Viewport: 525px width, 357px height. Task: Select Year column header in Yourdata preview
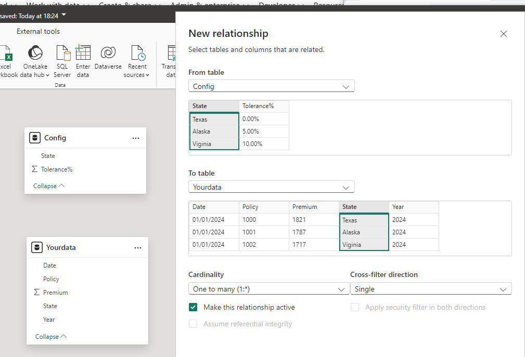coord(414,207)
